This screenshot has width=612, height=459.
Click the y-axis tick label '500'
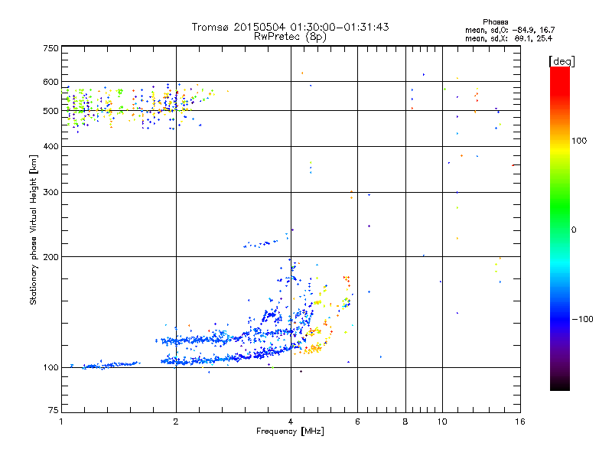click(x=50, y=111)
